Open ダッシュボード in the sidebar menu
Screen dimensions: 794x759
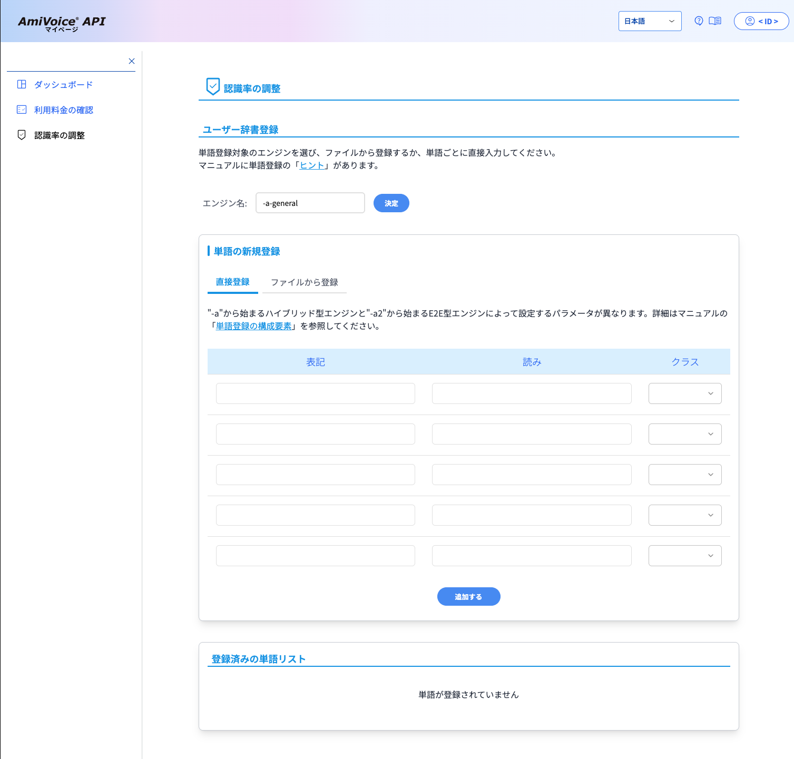(x=63, y=84)
